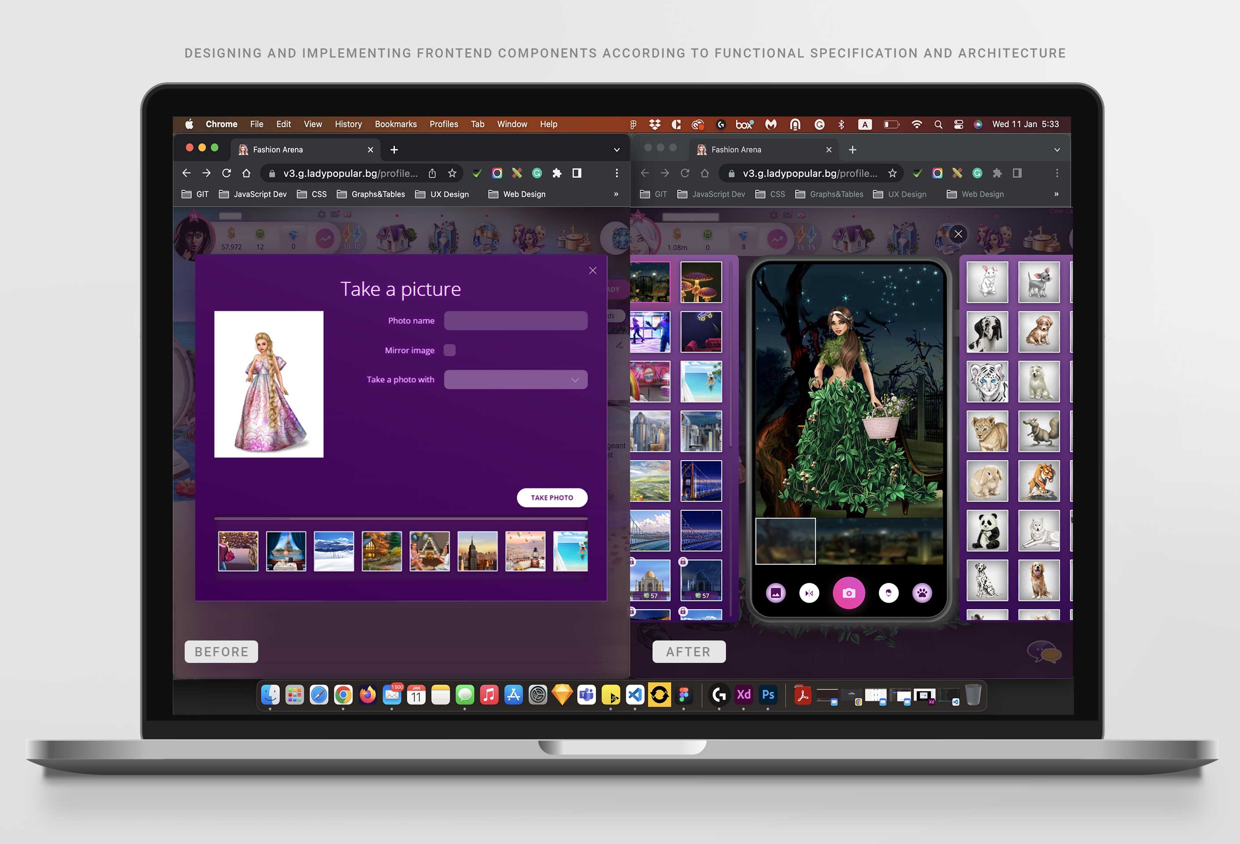Click the mirror flip icon
Viewport: 1240px width, 844px height.
point(809,593)
